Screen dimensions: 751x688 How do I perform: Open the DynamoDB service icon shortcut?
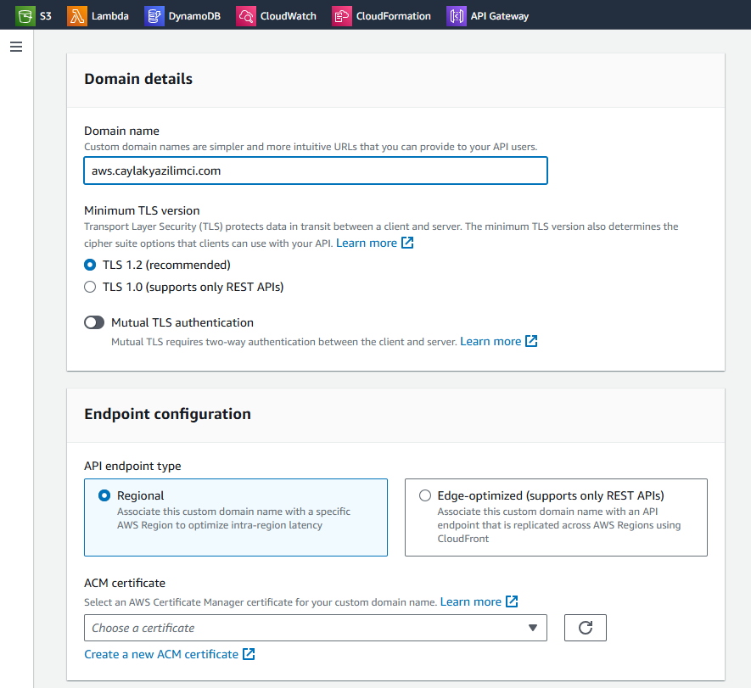point(154,16)
